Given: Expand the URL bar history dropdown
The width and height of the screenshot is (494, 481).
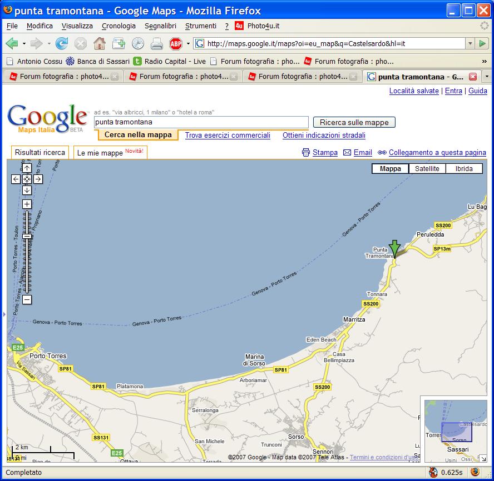Looking at the screenshot, I should 470,43.
